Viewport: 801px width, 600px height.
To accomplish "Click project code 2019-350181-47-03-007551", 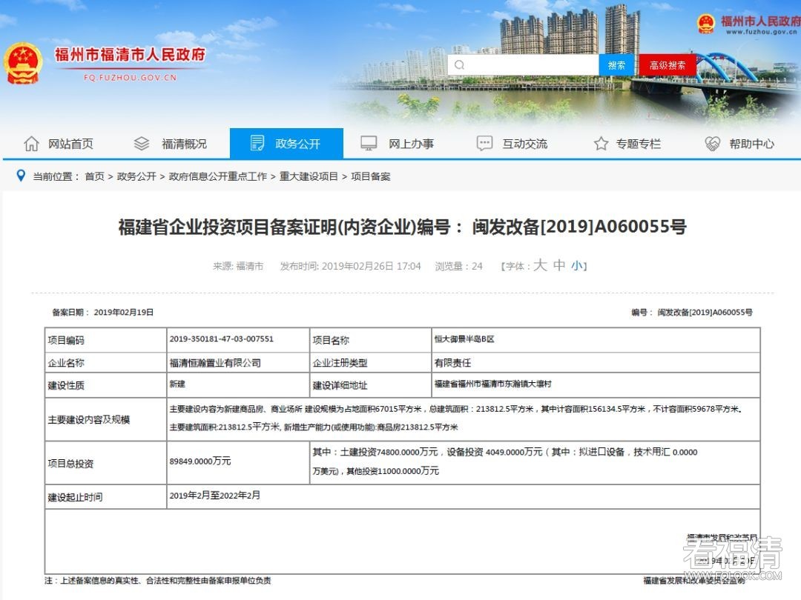I will click(222, 339).
